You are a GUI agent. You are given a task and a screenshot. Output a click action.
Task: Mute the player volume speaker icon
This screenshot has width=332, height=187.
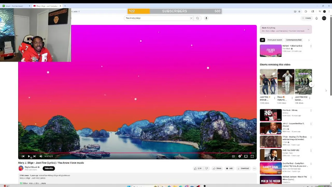click(41, 156)
